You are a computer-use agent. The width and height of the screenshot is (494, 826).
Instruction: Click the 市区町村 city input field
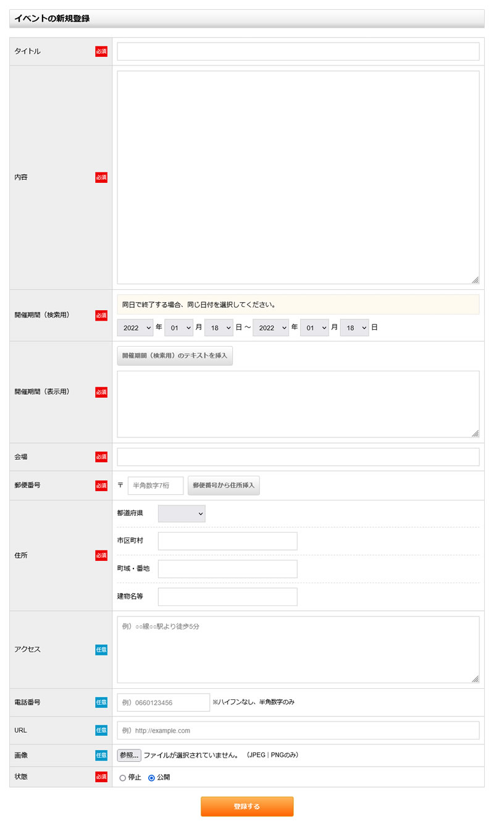click(x=227, y=541)
